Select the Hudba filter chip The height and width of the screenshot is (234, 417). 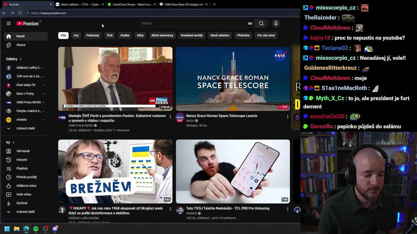125,35
